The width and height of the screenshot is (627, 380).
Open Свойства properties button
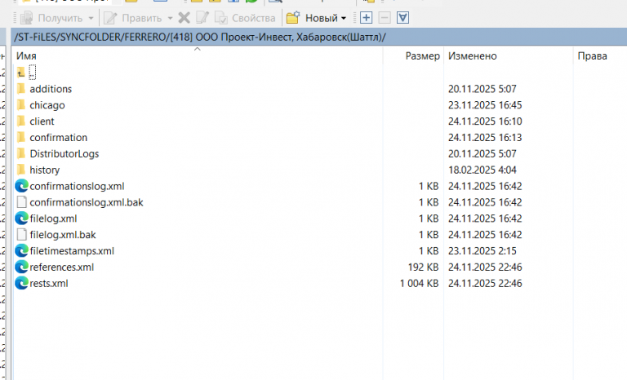(245, 18)
